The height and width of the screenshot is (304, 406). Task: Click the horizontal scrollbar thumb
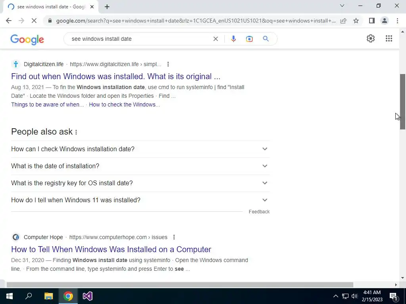180,285
